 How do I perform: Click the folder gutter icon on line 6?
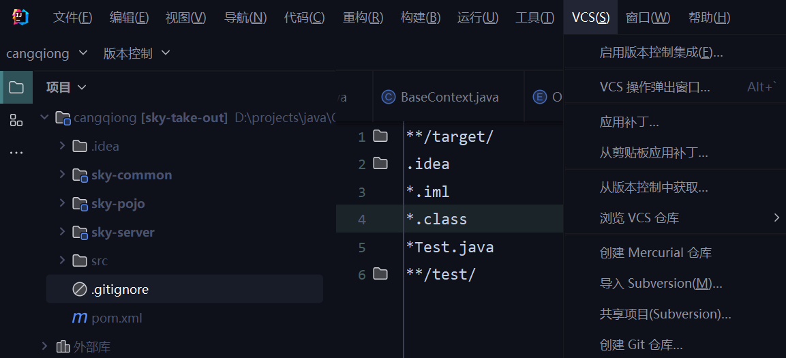click(380, 274)
